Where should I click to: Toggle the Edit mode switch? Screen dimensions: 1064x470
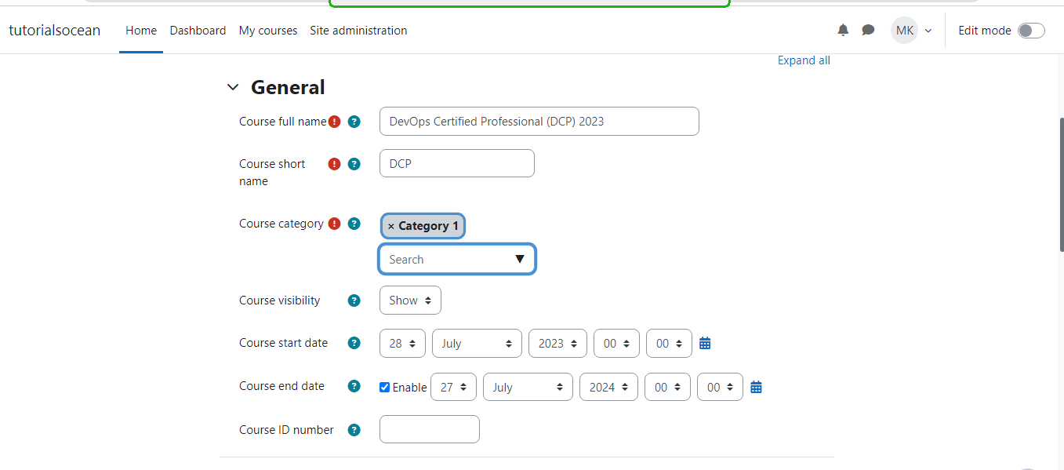click(1031, 31)
